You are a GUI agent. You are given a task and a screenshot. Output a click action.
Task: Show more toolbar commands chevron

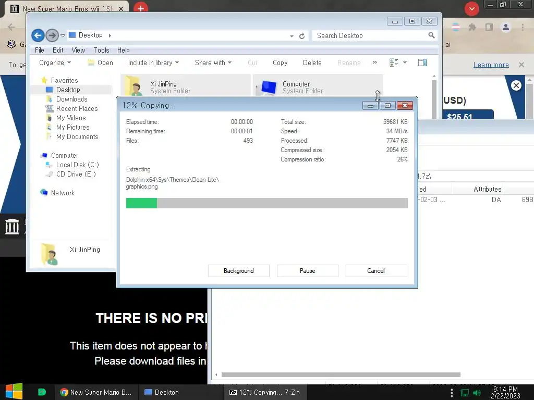[374, 63]
